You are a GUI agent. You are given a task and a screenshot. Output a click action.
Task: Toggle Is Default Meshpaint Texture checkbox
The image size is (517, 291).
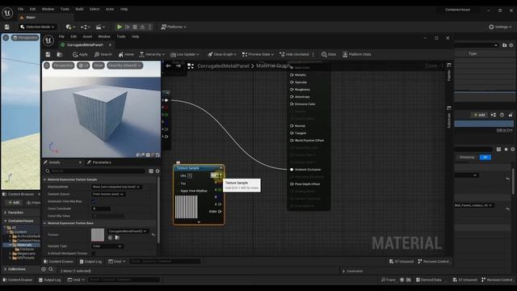point(94,253)
